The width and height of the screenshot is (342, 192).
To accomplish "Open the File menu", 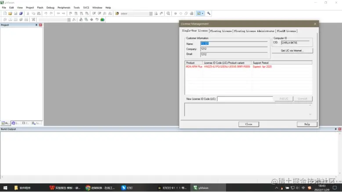I will pos(4,7).
